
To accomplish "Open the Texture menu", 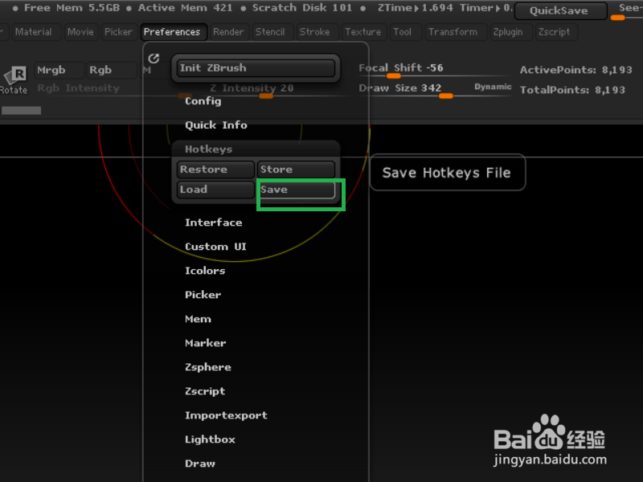I will [363, 32].
